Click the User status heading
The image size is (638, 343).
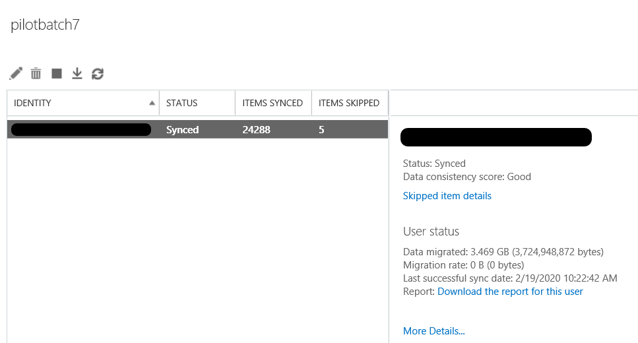(431, 231)
